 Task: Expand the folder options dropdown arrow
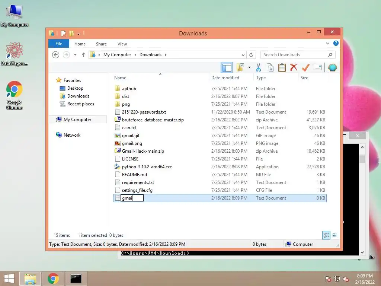pos(249,67)
